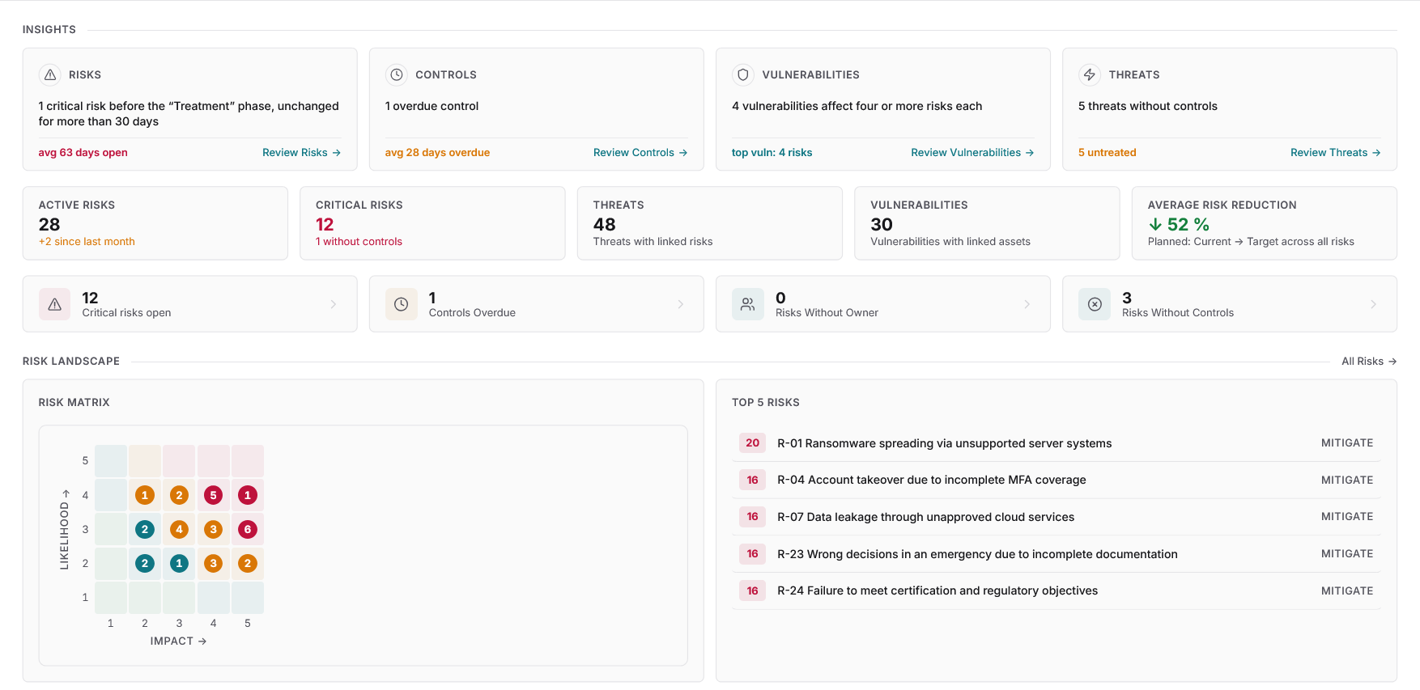Click 'avg 28 days overdue' text

(437, 152)
